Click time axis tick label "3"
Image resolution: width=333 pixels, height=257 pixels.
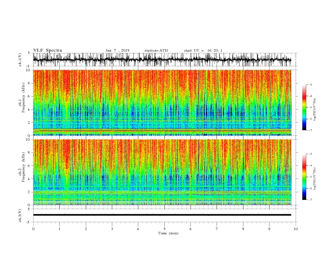[x=112, y=229]
